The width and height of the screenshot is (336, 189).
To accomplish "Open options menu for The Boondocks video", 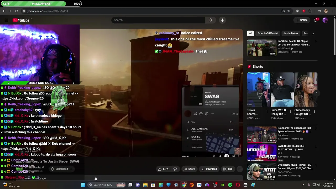I will tap(316, 129).
